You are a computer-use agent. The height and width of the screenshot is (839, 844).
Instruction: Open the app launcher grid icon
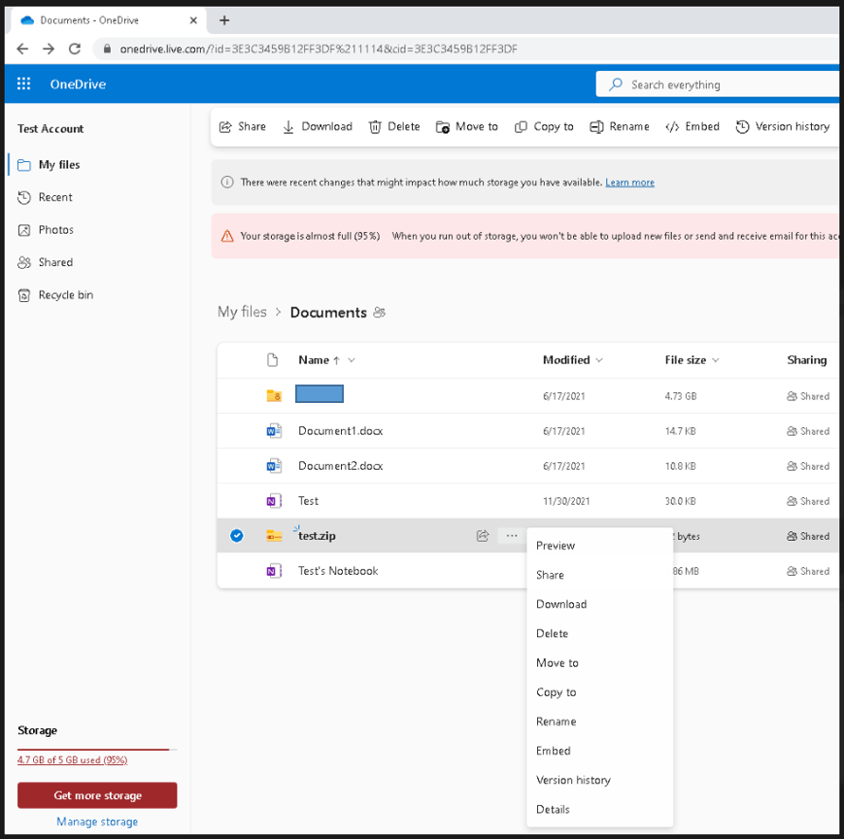pos(23,84)
